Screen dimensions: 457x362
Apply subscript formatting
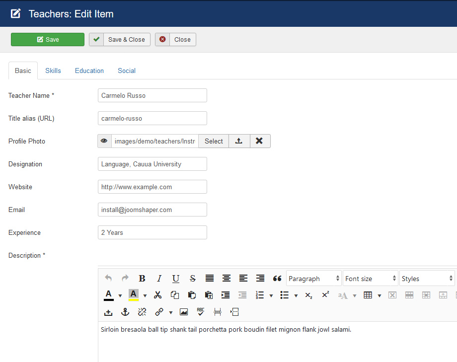tap(308, 295)
